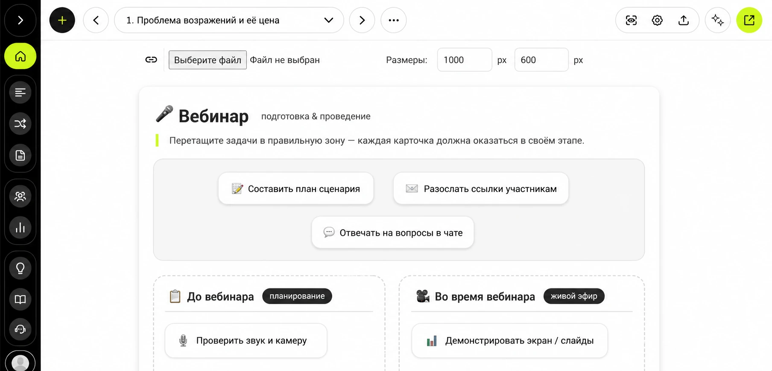This screenshot has width=772, height=371.
Task: Open the shuffle arrows icon in the sidebar
Action: (x=20, y=124)
